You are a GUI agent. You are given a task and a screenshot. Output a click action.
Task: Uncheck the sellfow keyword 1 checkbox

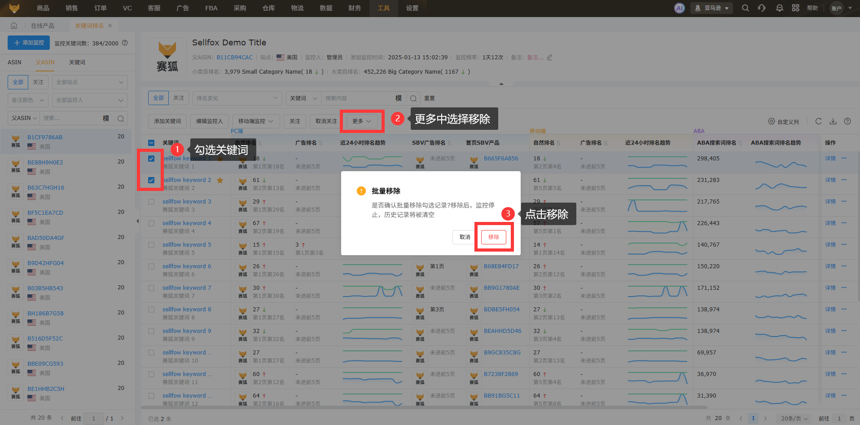[151, 159]
